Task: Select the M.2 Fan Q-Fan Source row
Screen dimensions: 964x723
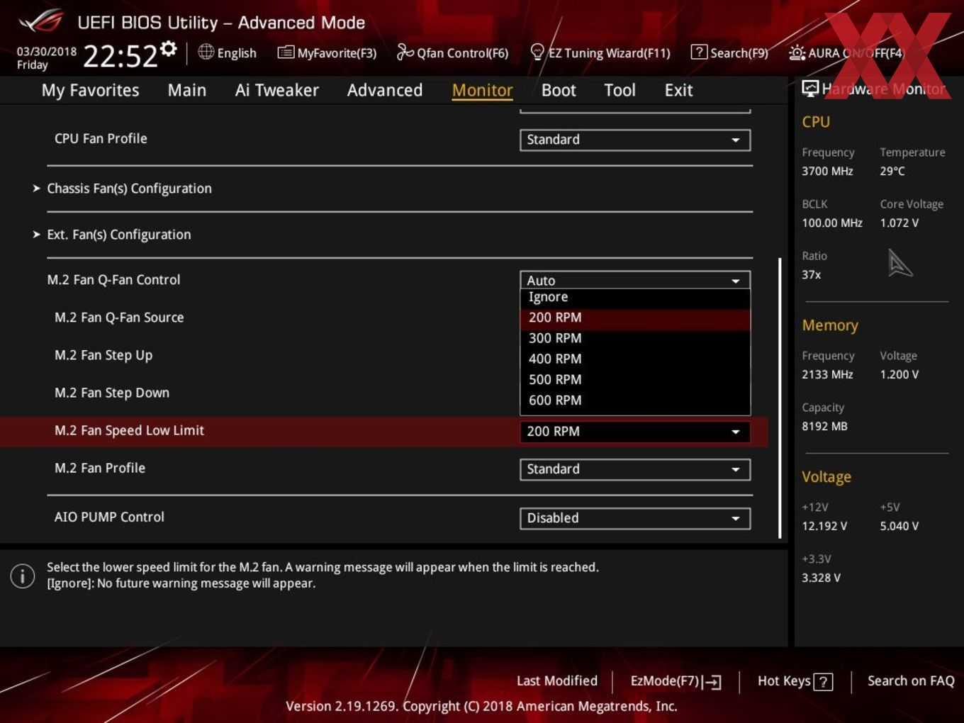Action: 119,318
